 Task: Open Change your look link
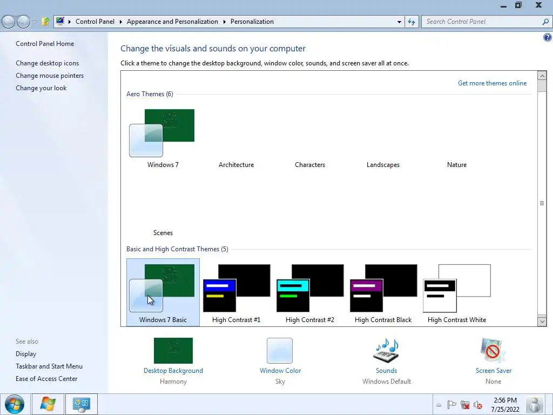point(41,88)
